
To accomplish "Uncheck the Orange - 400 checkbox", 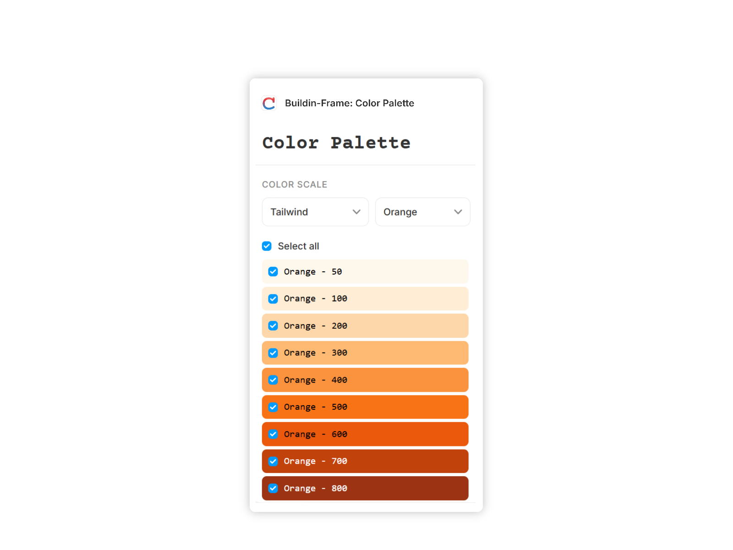I will click(x=273, y=380).
